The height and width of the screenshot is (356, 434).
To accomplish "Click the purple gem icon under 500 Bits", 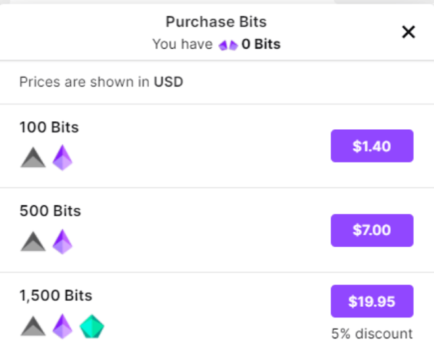I will pos(62,242).
